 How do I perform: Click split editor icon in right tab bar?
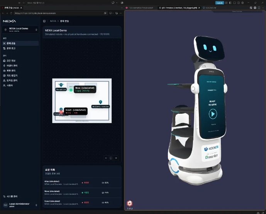coord(259,8)
